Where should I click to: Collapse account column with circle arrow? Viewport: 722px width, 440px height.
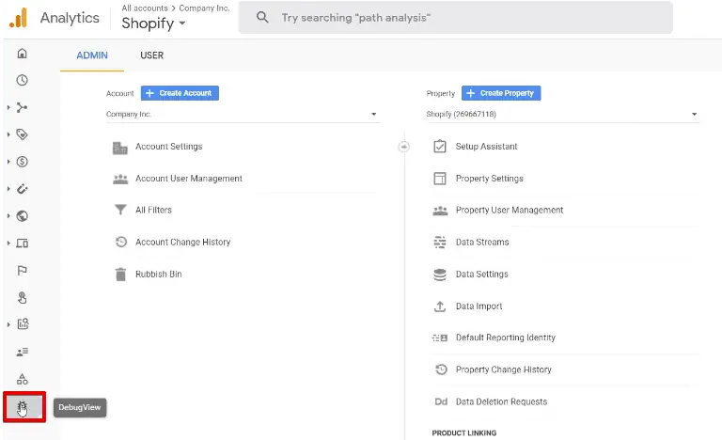pos(404,147)
